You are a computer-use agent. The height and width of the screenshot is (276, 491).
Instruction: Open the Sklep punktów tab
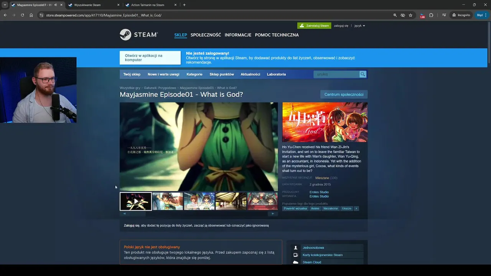(222, 74)
